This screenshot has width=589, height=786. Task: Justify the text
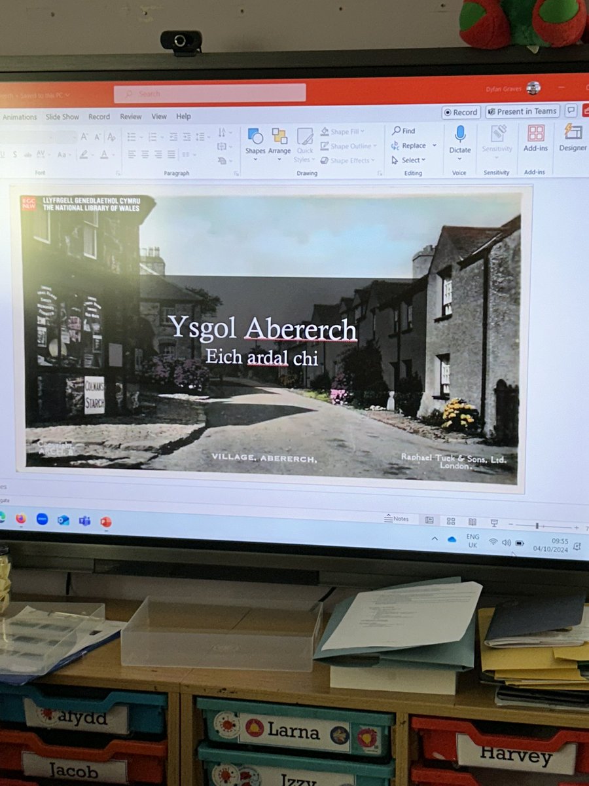(x=171, y=155)
